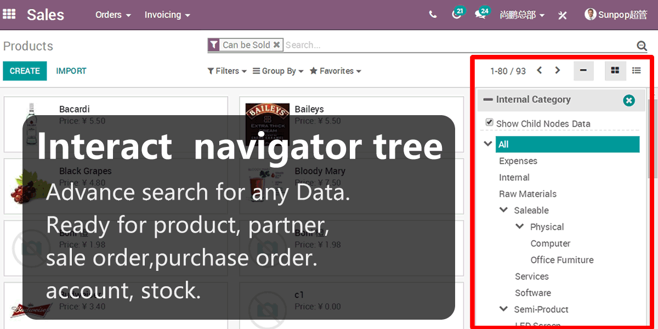Open the apps grid menu icon
This screenshot has height=329, width=658.
(x=9, y=14)
